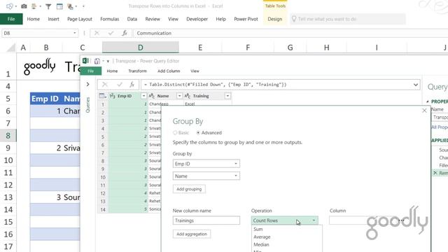The image size is (448, 252).
Task: Click the Excel logo icon in Power Query title bar
Action: [85, 61]
